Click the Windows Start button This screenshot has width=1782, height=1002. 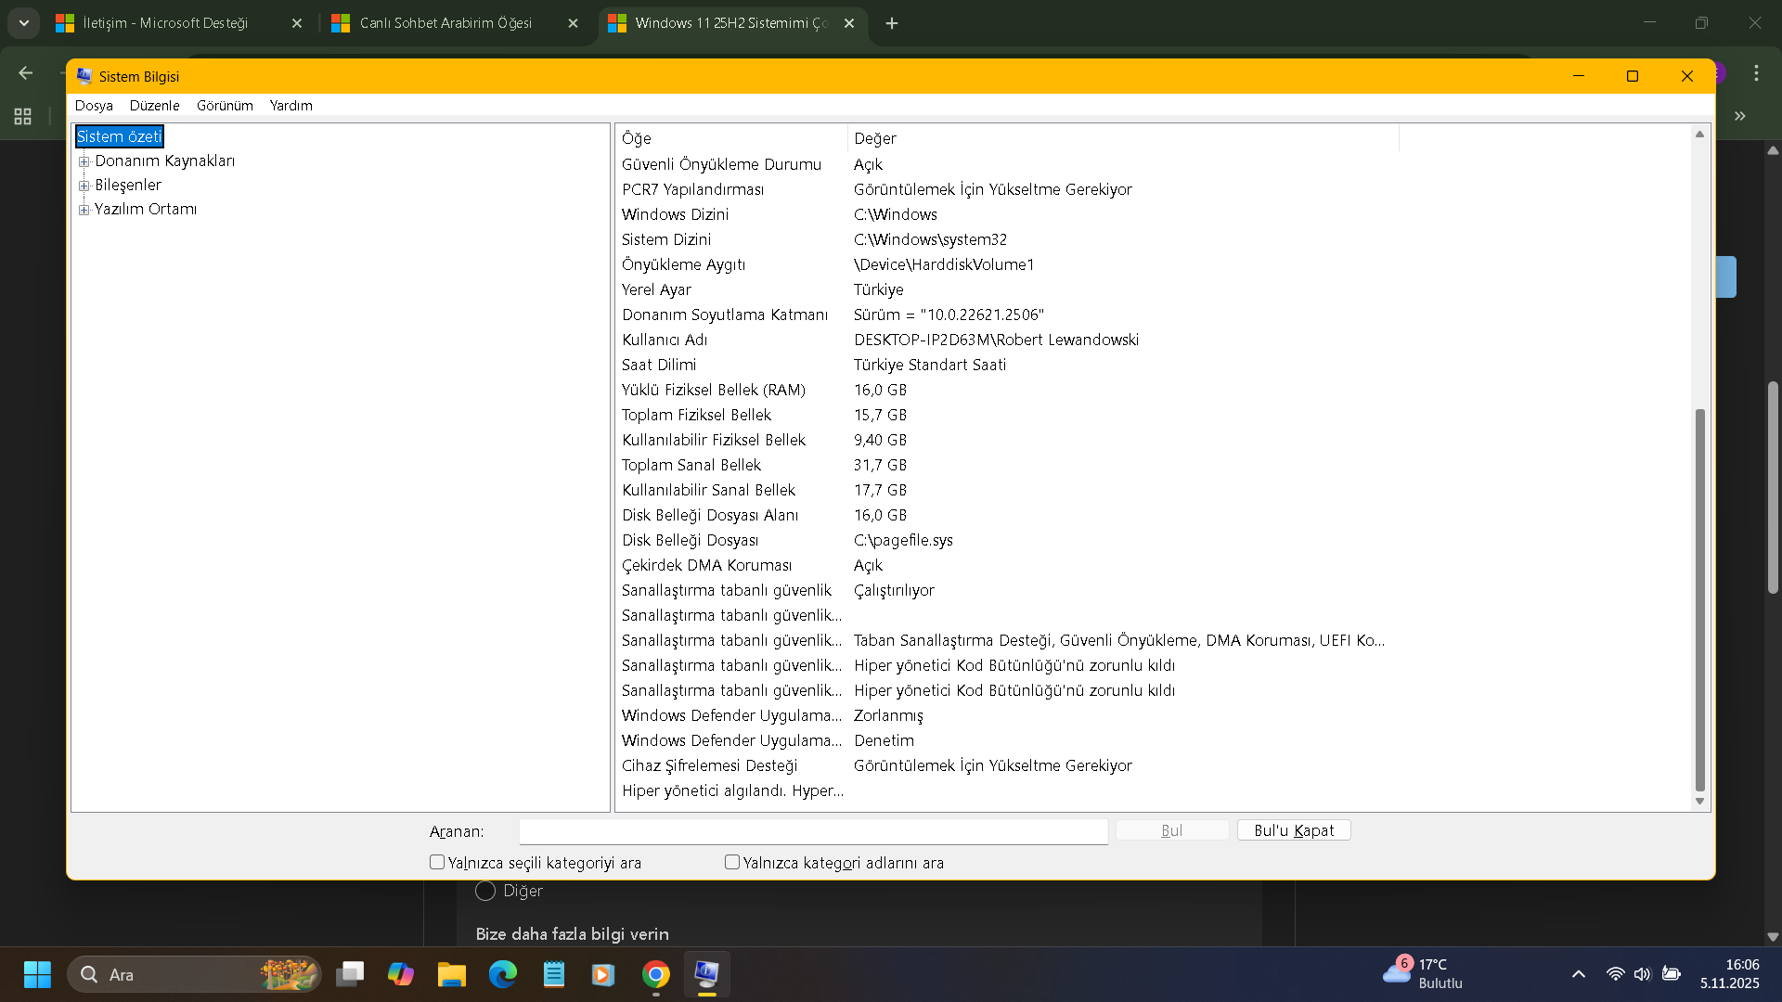(37, 974)
